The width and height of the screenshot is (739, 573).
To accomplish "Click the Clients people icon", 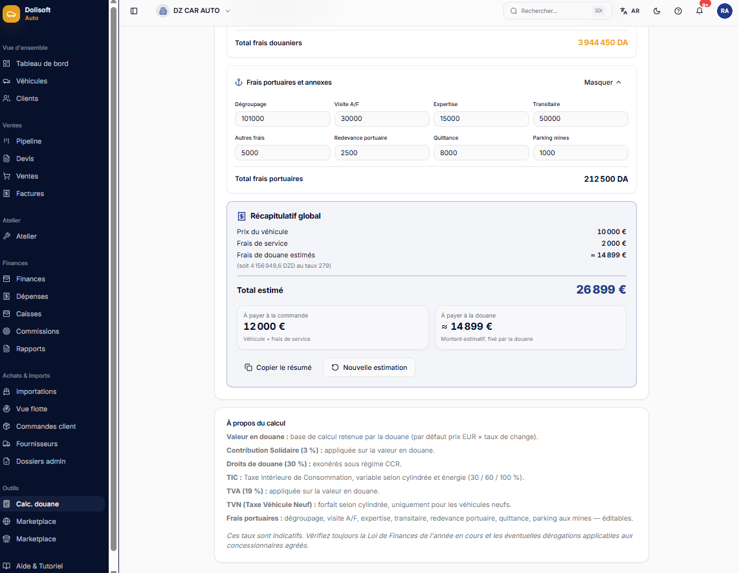I will (6, 98).
